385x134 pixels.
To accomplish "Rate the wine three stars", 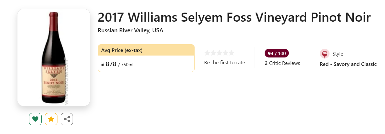I will click(219, 53).
